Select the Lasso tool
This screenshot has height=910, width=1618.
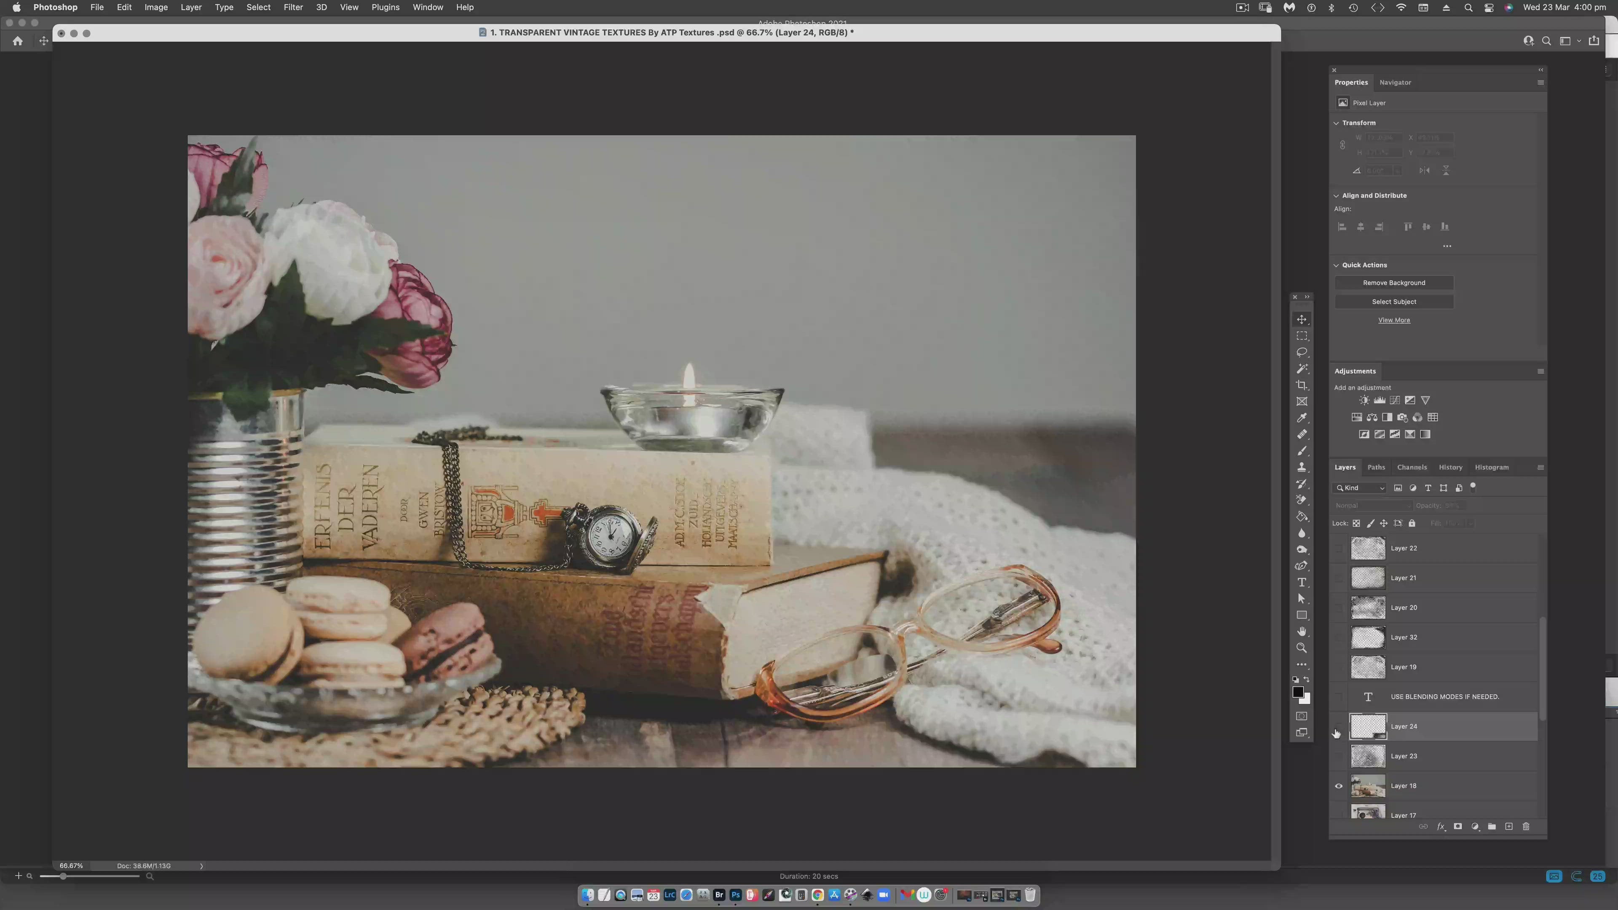click(x=1302, y=352)
